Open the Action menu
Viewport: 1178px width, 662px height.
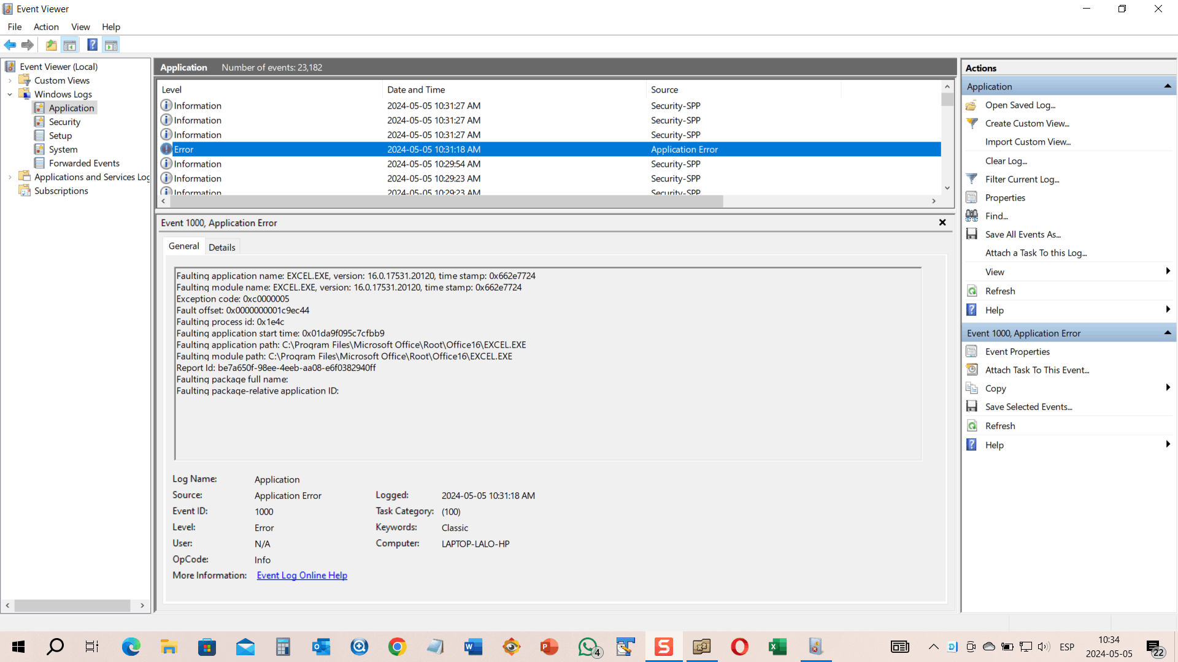[46, 27]
